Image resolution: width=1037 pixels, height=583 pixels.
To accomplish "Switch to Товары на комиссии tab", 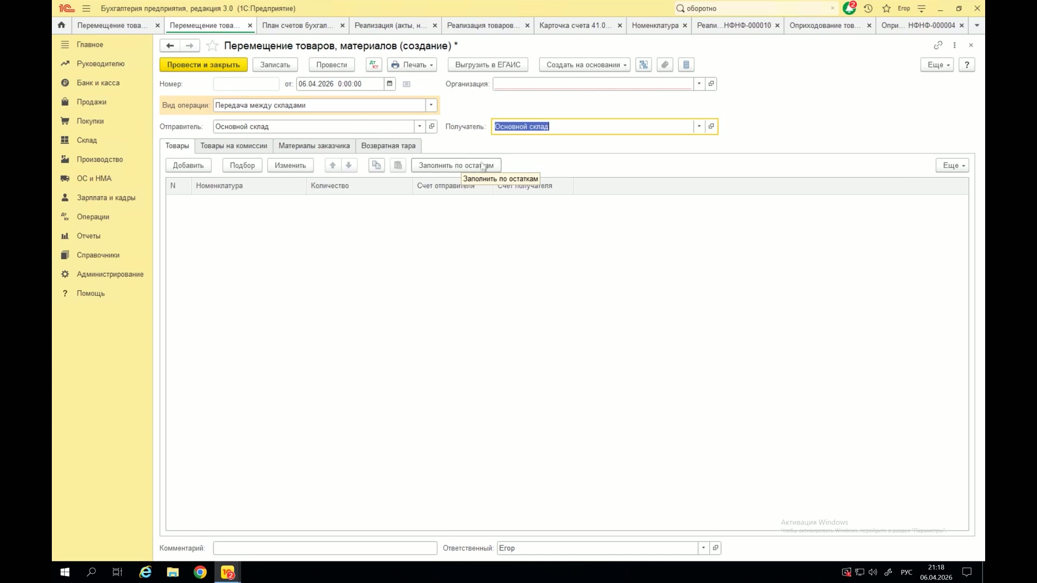I will tap(234, 146).
